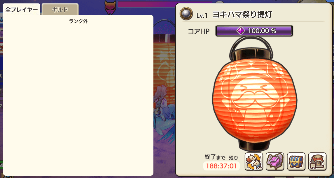Click the 終了まで 残り label
The image size is (334, 178).
(221, 157)
